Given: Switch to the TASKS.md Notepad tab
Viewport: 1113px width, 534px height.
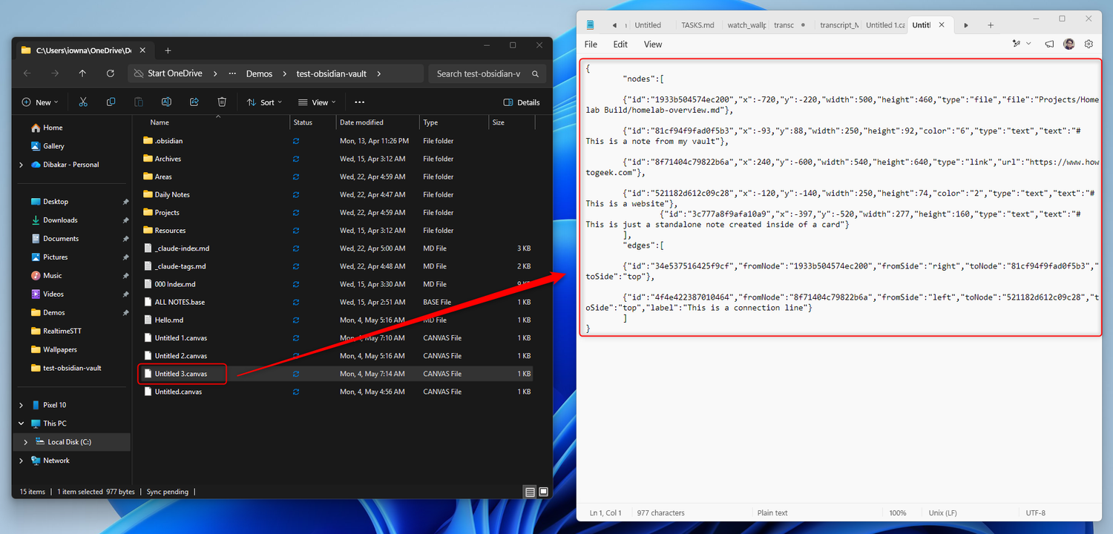Looking at the screenshot, I should [x=697, y=25].
